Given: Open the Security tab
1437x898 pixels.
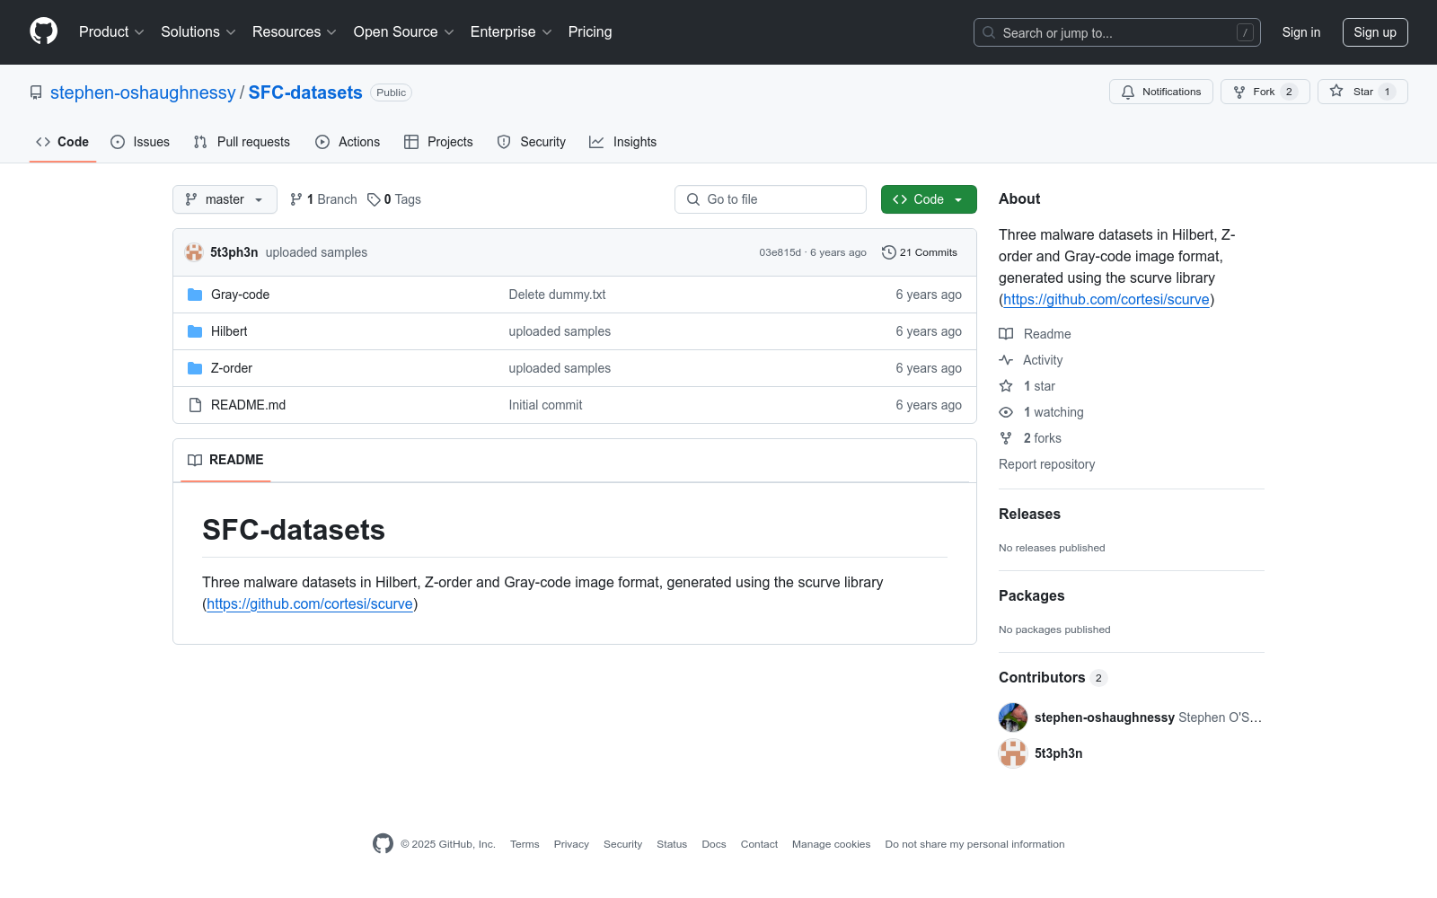Looking at the screenshot, I should (x=532, y=142).
